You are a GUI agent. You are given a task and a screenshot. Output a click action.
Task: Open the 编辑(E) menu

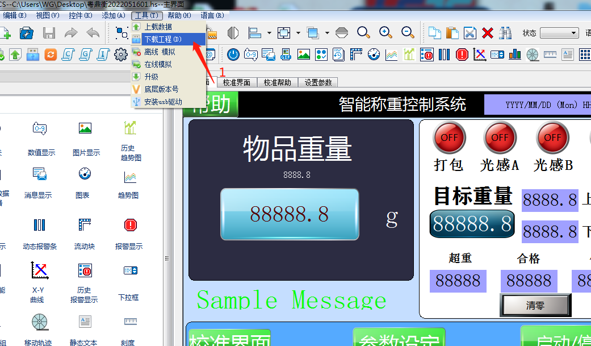[15, 15]
